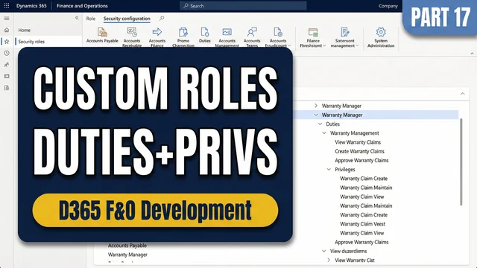Screen dimensions: 477x268
Task: Select Accounts Payable in roles list
Action: [x=127, y=246]
